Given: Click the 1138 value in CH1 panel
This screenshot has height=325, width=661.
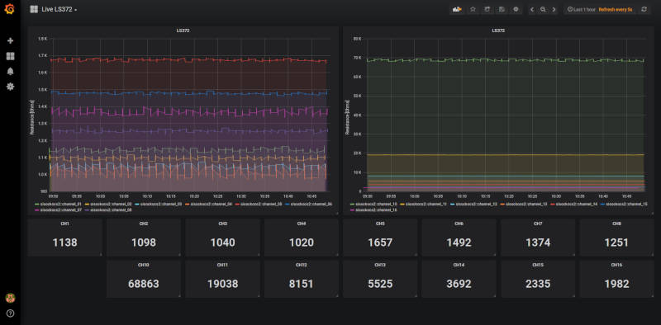Looking at the screenshot, I should 65,243.
